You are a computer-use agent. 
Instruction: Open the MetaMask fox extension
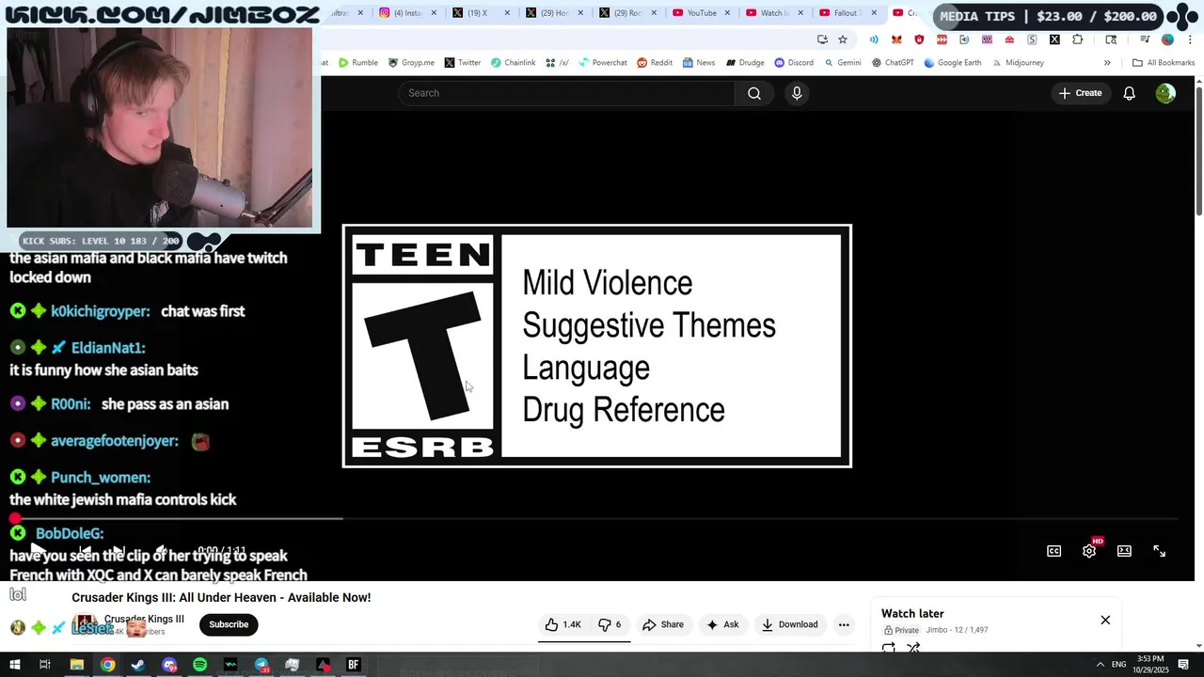(x=896, y=39)
